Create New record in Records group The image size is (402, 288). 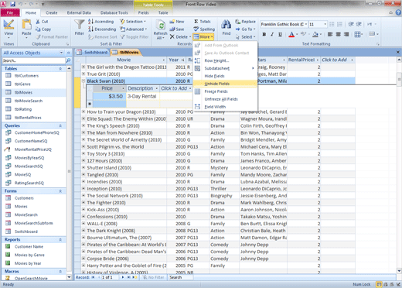[x=177, y=22]
